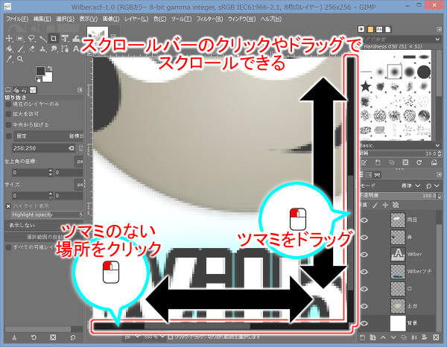Select the Color Picker tool
The height and width of the screenshot is (347, 447).
[9, 60]
